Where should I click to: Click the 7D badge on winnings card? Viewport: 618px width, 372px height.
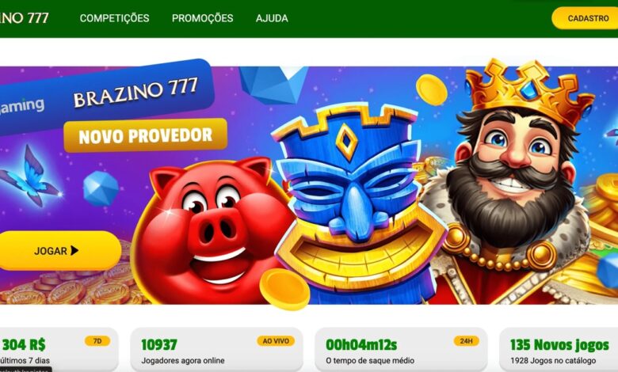[x=97, y=341]
